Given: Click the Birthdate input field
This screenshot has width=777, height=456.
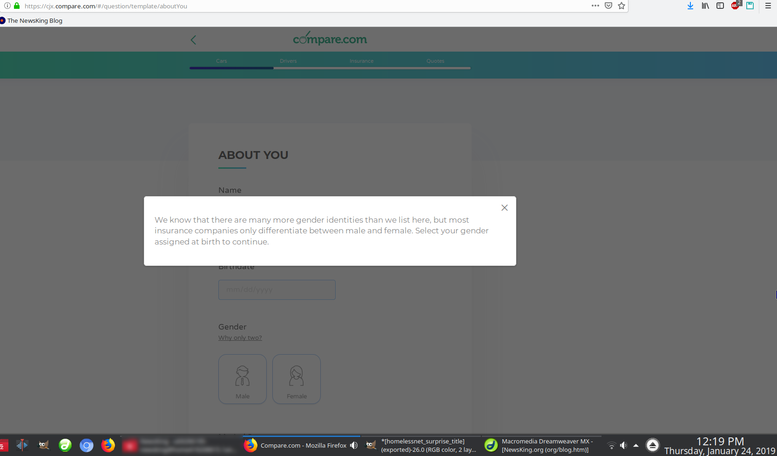Looking at the screenshot, I should click(x=277, y=290).
